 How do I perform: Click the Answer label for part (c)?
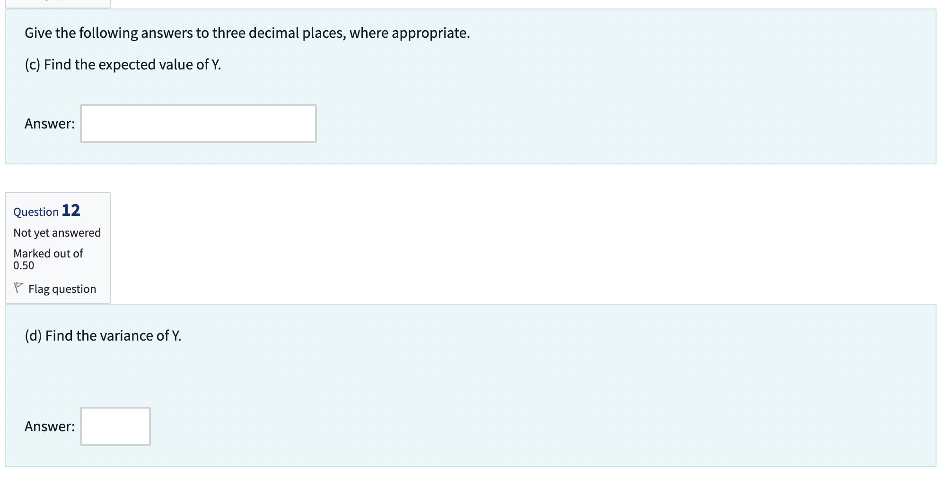click(49, 123)
